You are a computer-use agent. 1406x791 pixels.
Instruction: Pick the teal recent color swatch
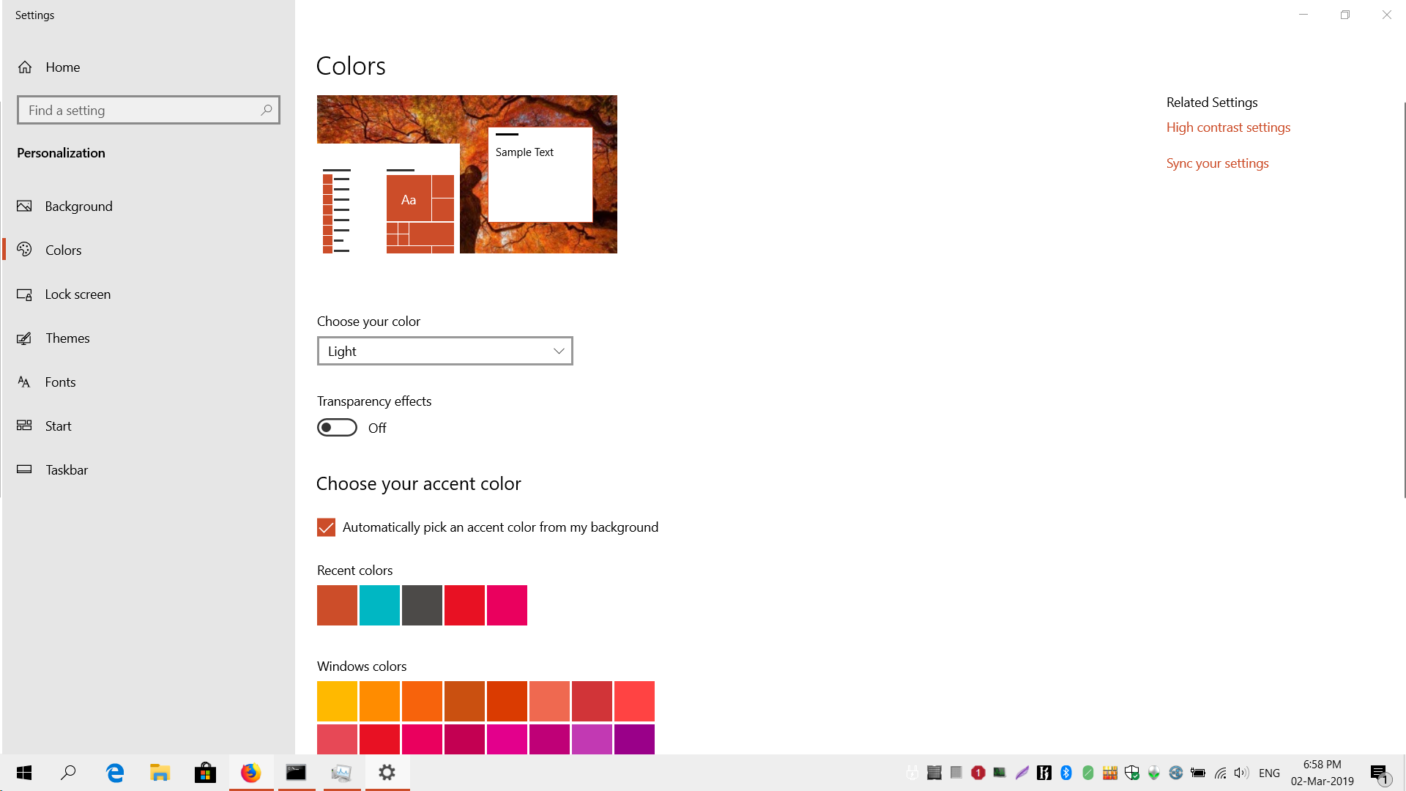tap(379, 605)
